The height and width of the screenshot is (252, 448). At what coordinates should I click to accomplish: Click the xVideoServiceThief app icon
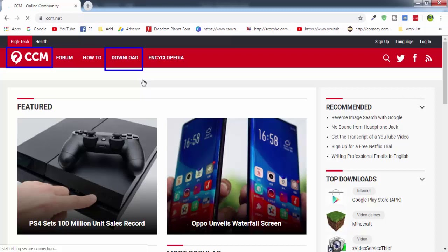click(336, 244)
